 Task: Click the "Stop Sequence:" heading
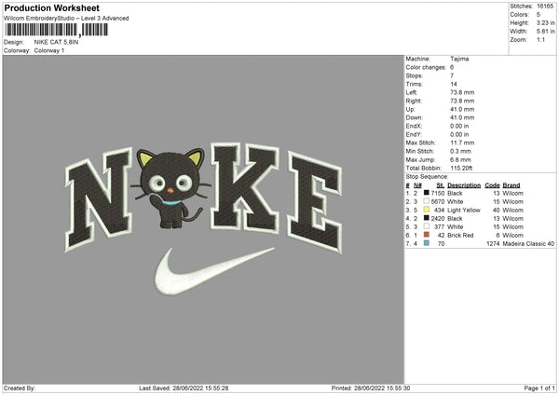[x=427, y=176]
